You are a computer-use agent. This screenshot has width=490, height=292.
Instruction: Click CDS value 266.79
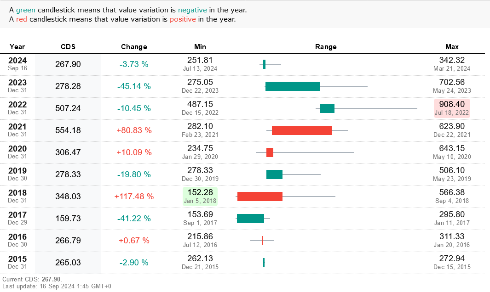coord(68,241)
